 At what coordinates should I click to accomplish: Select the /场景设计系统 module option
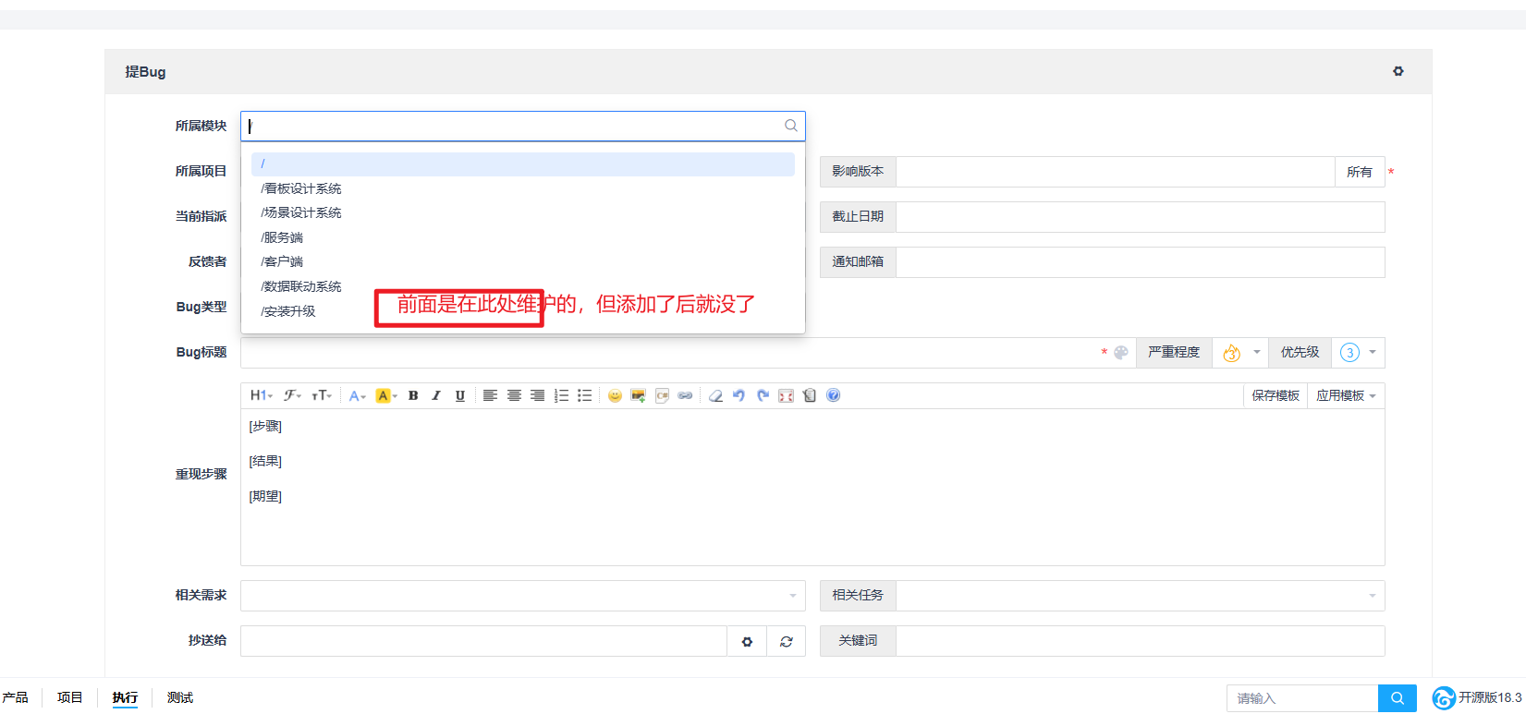pos(523,212)
